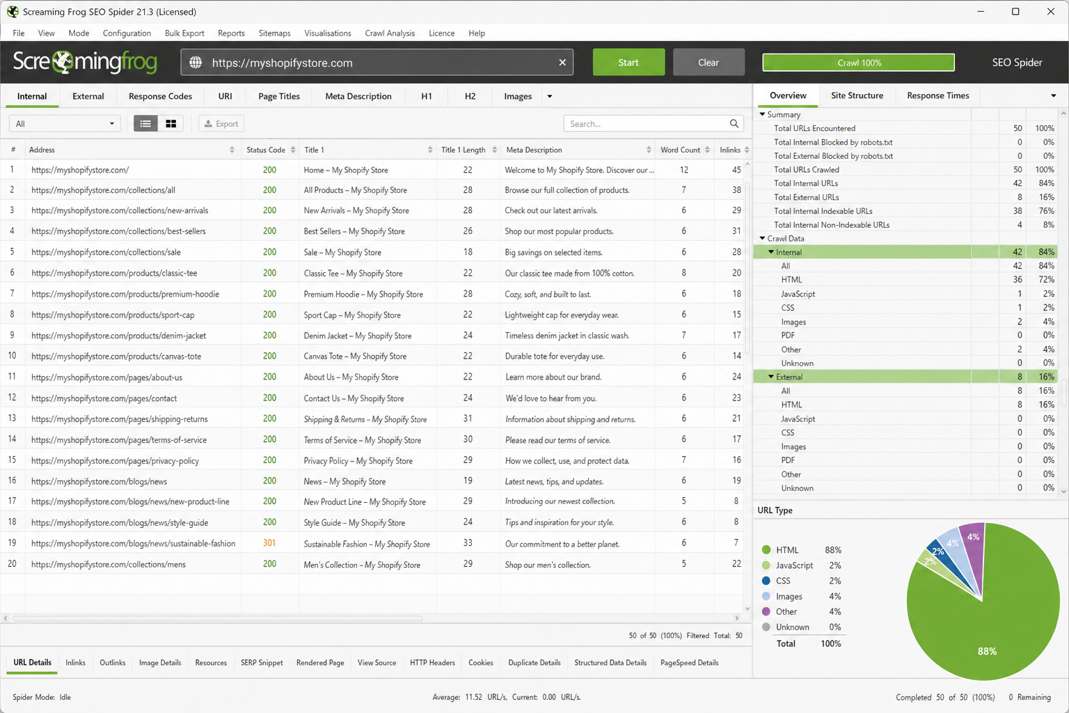Open the overflow arrow after Images tab
Viewport: 1069px width, 713px height.
coord(550,96)
